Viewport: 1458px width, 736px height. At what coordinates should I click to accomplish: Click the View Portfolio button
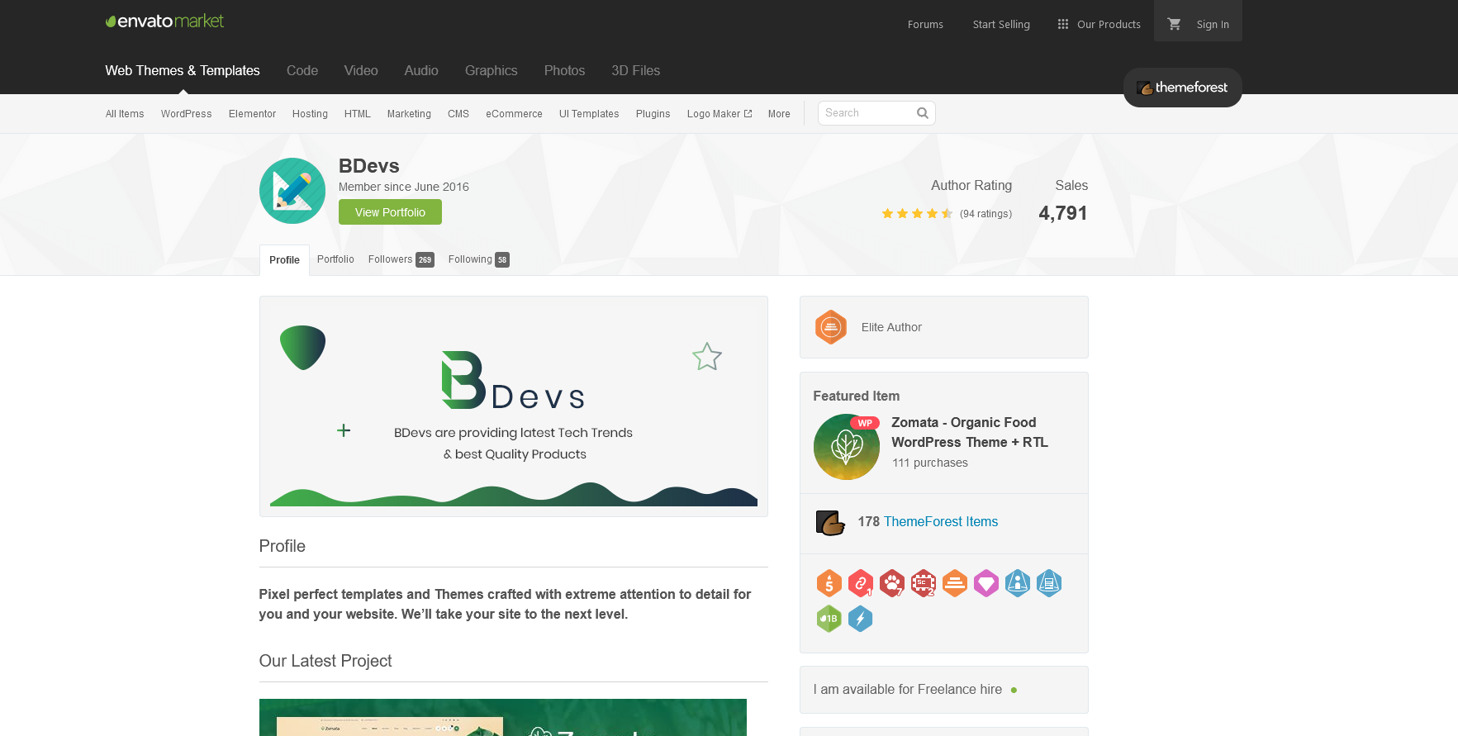[x=390, y=212]
